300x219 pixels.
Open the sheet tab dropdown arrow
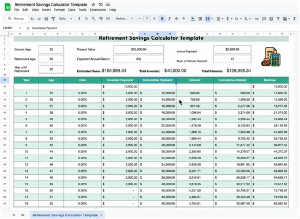(102, 215)
